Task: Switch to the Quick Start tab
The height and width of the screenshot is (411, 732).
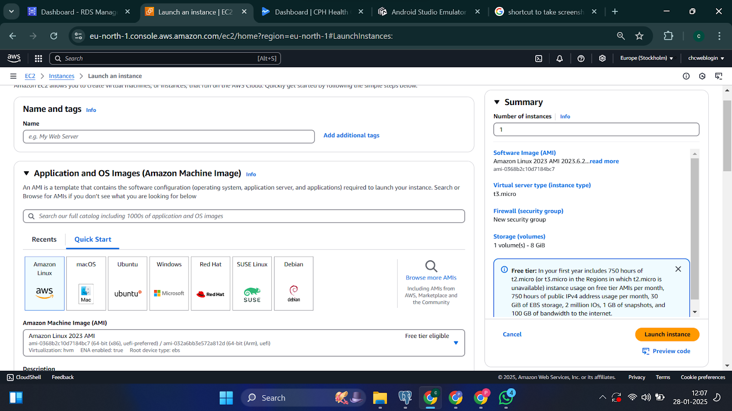Action: [93, 239]
